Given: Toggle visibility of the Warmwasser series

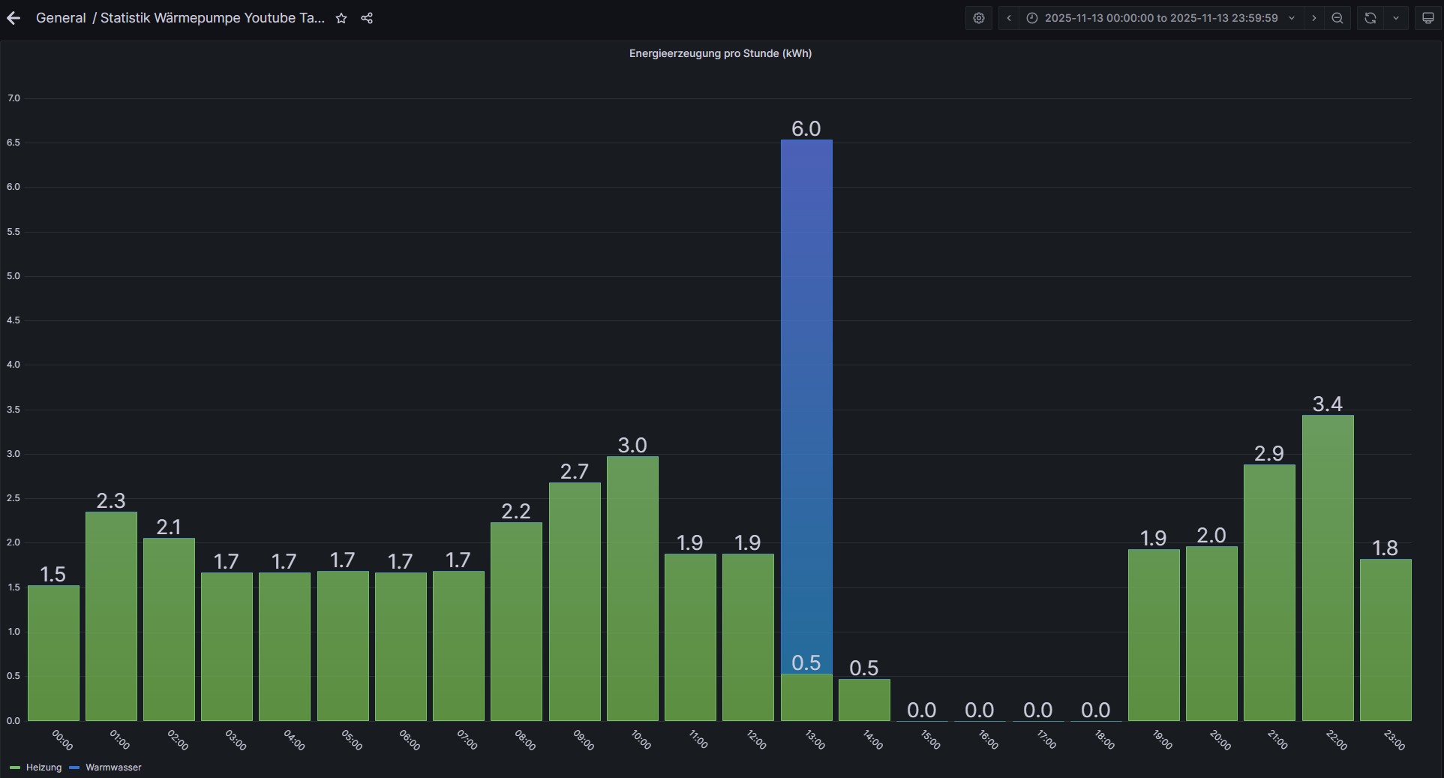Looking at the screenshot, I should (113, 767).
